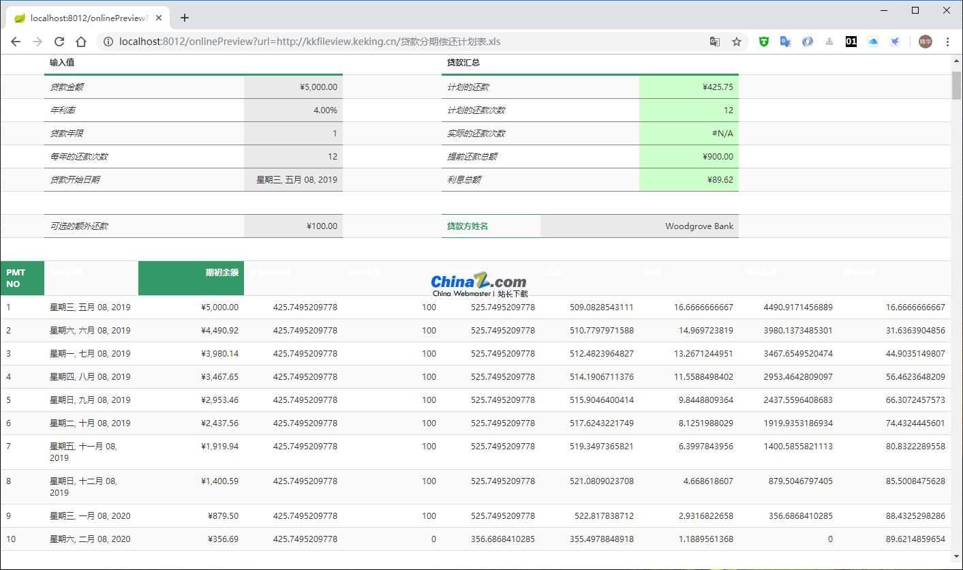Click the 计划的还款 value ¥425.75

(689, 87)
